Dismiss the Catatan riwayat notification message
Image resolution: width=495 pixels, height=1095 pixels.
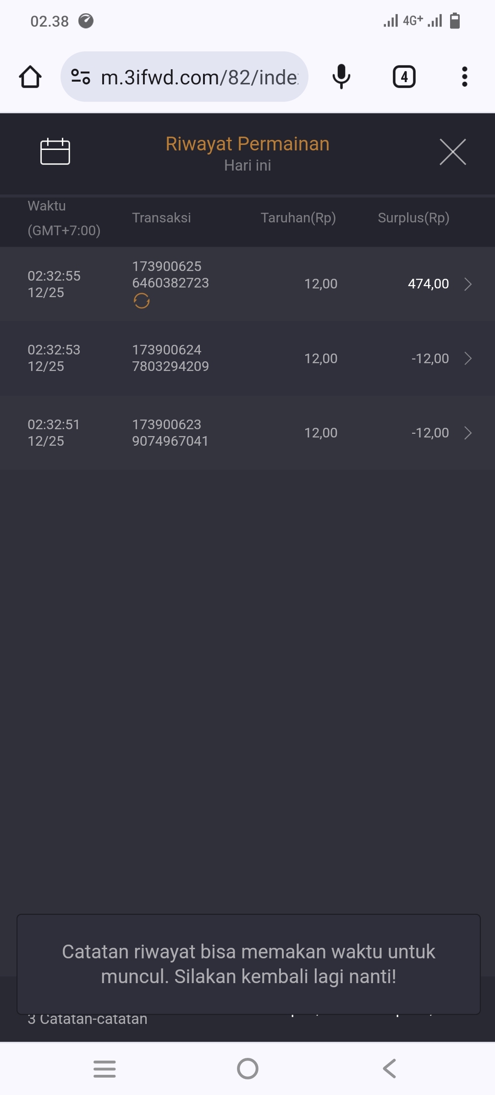click(248, 964)
